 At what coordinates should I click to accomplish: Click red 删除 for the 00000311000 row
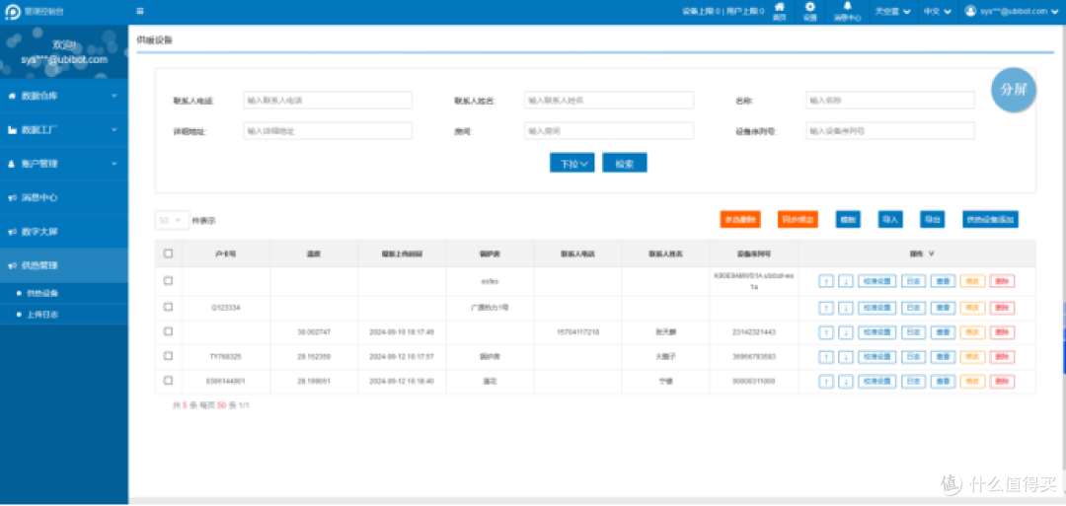click(x=1002, y=382)
